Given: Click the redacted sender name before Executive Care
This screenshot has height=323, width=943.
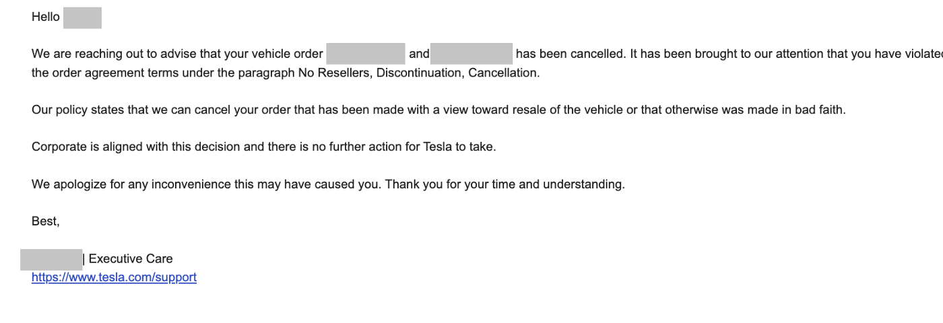Looking at the screenshot, I should 51,259.
